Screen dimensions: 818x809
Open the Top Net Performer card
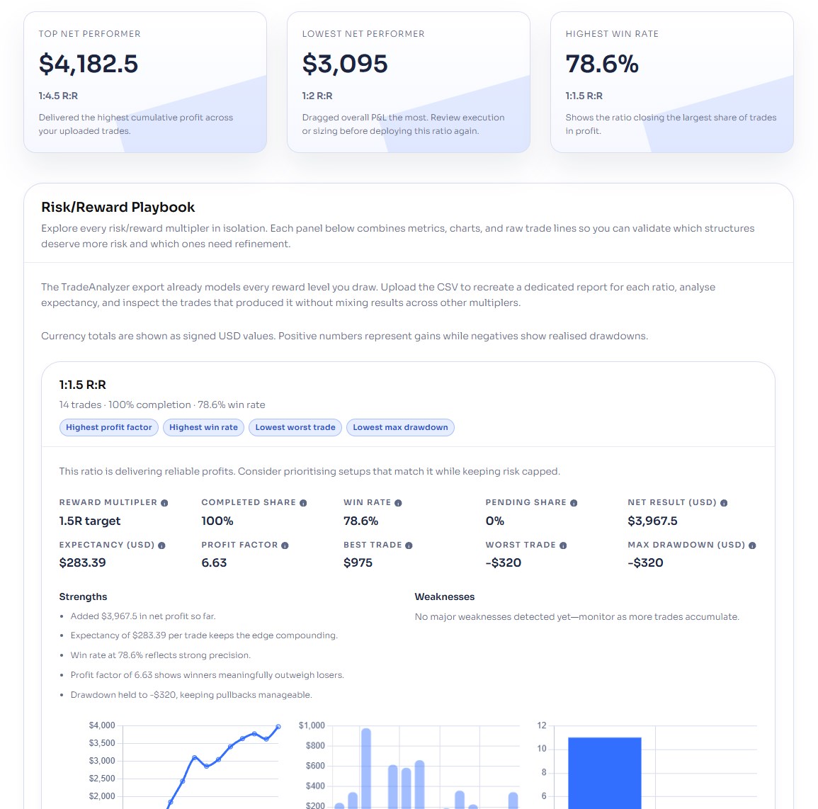click(145, 82)
